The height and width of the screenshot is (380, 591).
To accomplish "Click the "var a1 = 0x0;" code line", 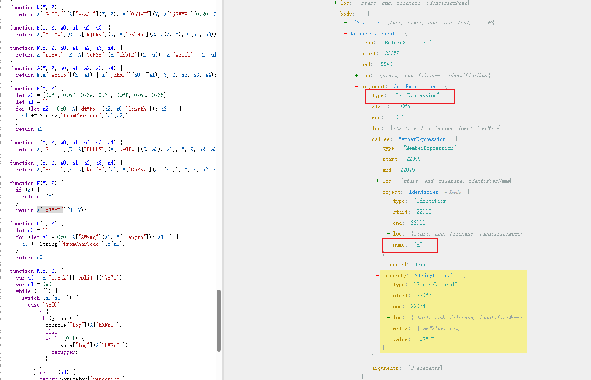I will (35, 285).
